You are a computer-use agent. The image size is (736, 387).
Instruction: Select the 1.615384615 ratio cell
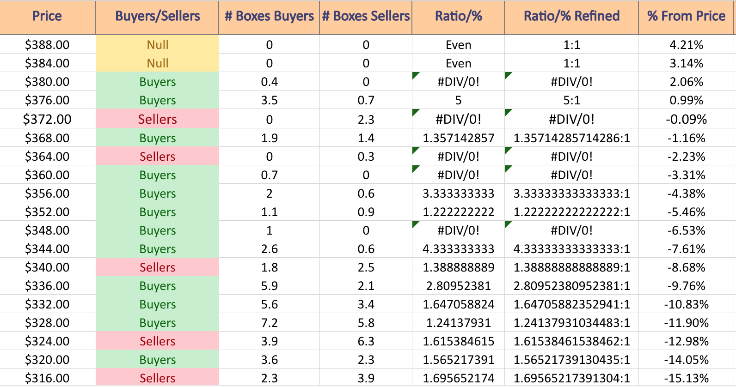458,341
